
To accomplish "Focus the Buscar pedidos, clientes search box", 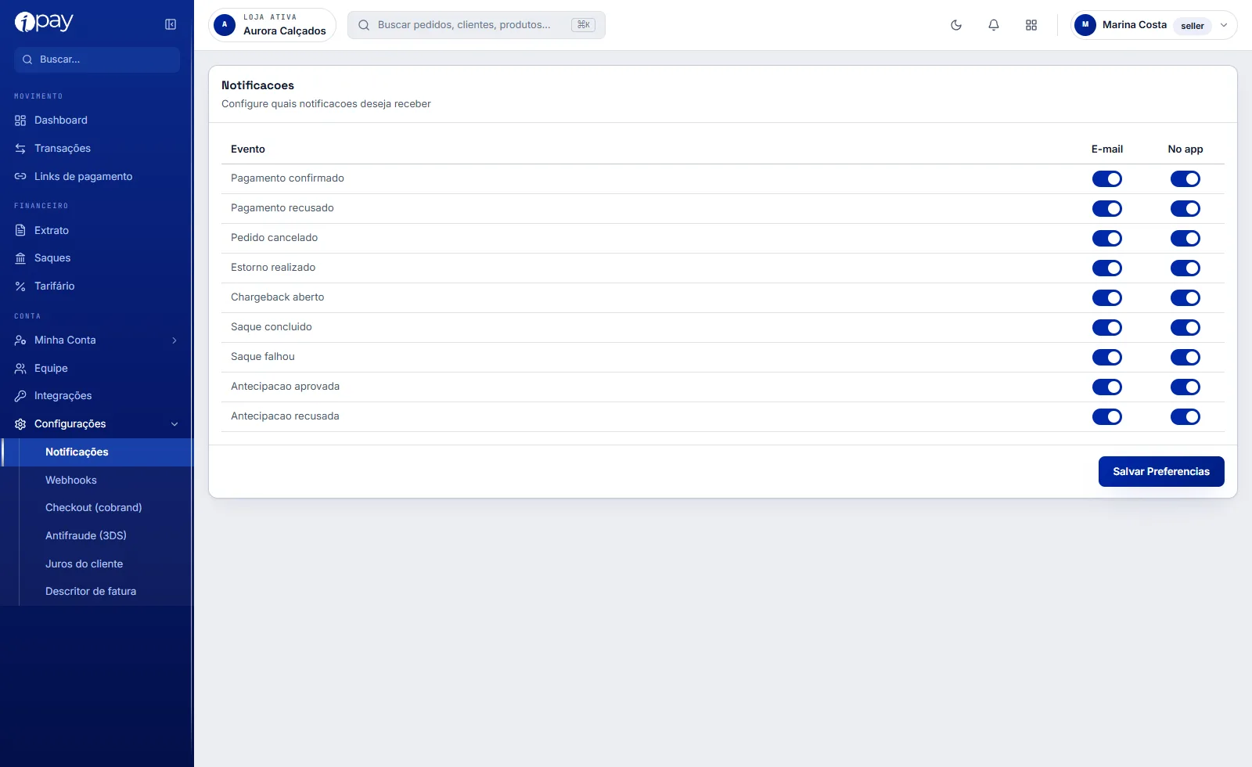I will [477, 25].
